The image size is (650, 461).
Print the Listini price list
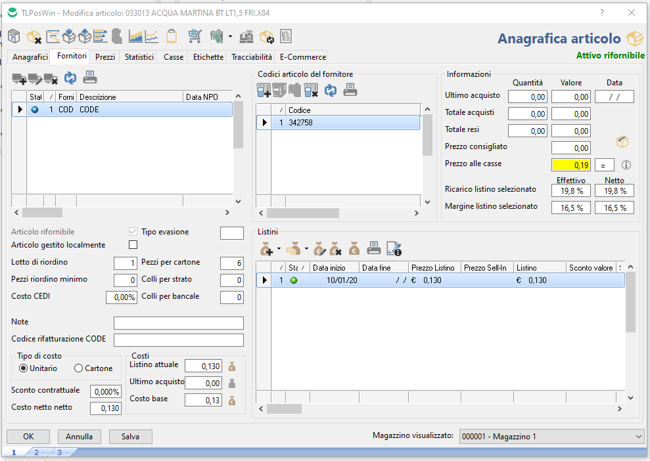click(373, 248)
